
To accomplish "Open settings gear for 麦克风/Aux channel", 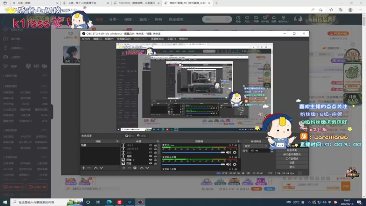I will [235, 152].
